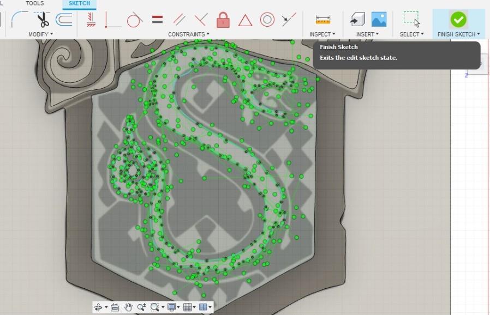Expand the FINISH SKETCH dropdown menu

[x=458, y=34]
